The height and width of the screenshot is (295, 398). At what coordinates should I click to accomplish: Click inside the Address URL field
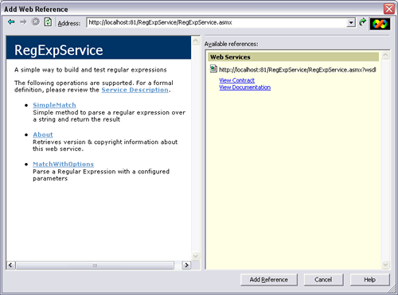point(217,22)
